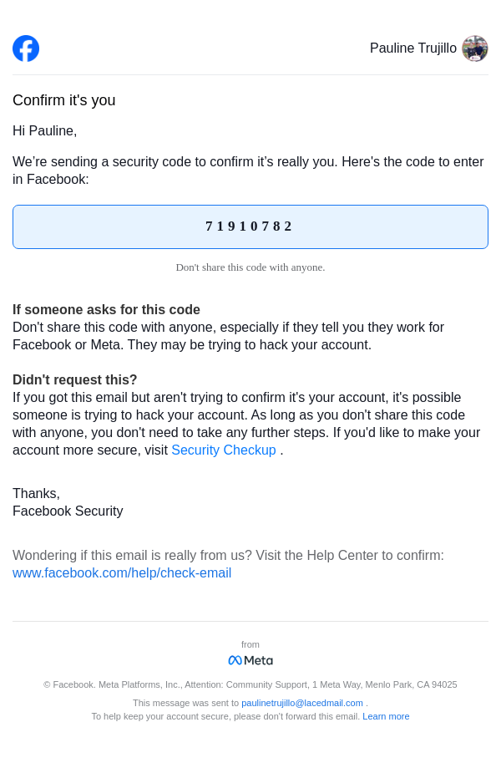
Task: Click the small gray "Don't share this code" caption
Action: click(x=250, y=267)
